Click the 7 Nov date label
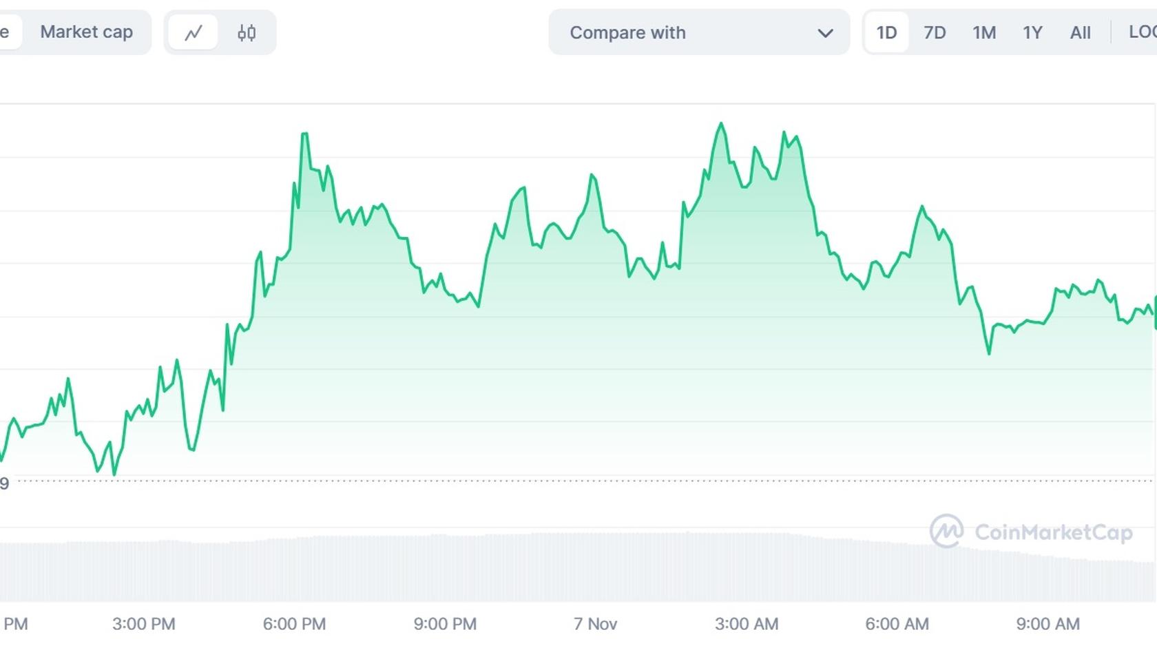This screenshot has height=650, width=1157. pyautogui.click(x=595, y=624)
